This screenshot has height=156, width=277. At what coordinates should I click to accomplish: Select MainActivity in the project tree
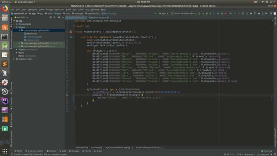click(31, 40)
